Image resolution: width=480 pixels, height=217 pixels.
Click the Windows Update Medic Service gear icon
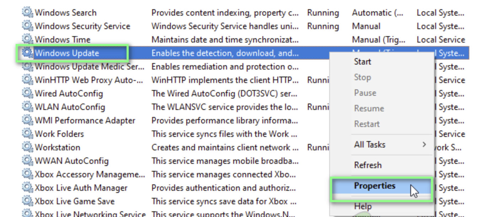[x=27, y=67]
